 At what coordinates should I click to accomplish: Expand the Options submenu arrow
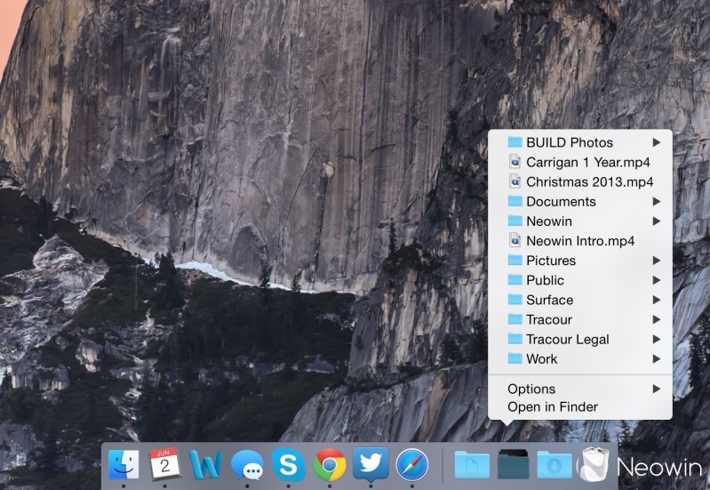click(x=656, y=389)
